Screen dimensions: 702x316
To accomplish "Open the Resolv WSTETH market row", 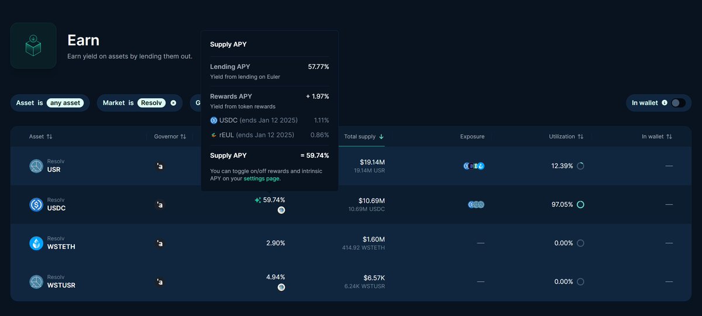I will point(351,243).
